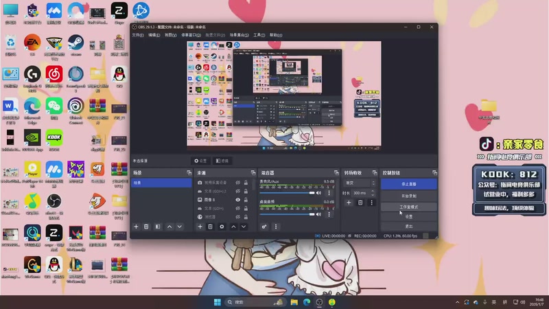Open the 场景集合(S) menu

pyautogui.click(x=239, y=35)
